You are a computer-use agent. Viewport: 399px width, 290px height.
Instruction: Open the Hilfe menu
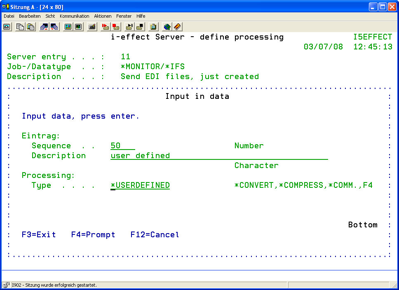(141, 16)
